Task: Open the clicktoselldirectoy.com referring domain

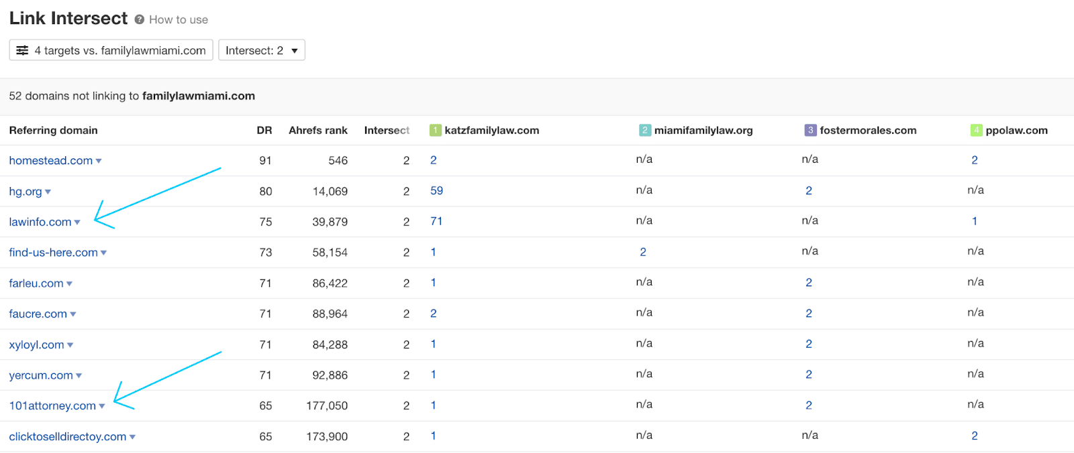Action: 68,437
